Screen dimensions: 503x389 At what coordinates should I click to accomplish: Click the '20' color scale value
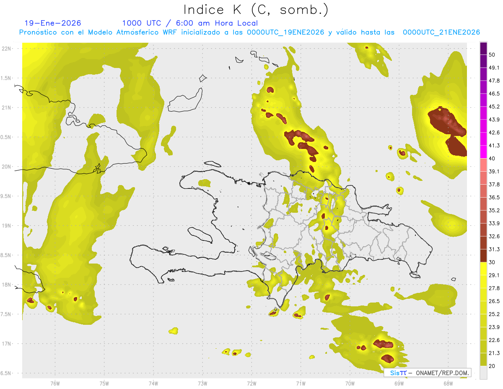click(493, 366)
